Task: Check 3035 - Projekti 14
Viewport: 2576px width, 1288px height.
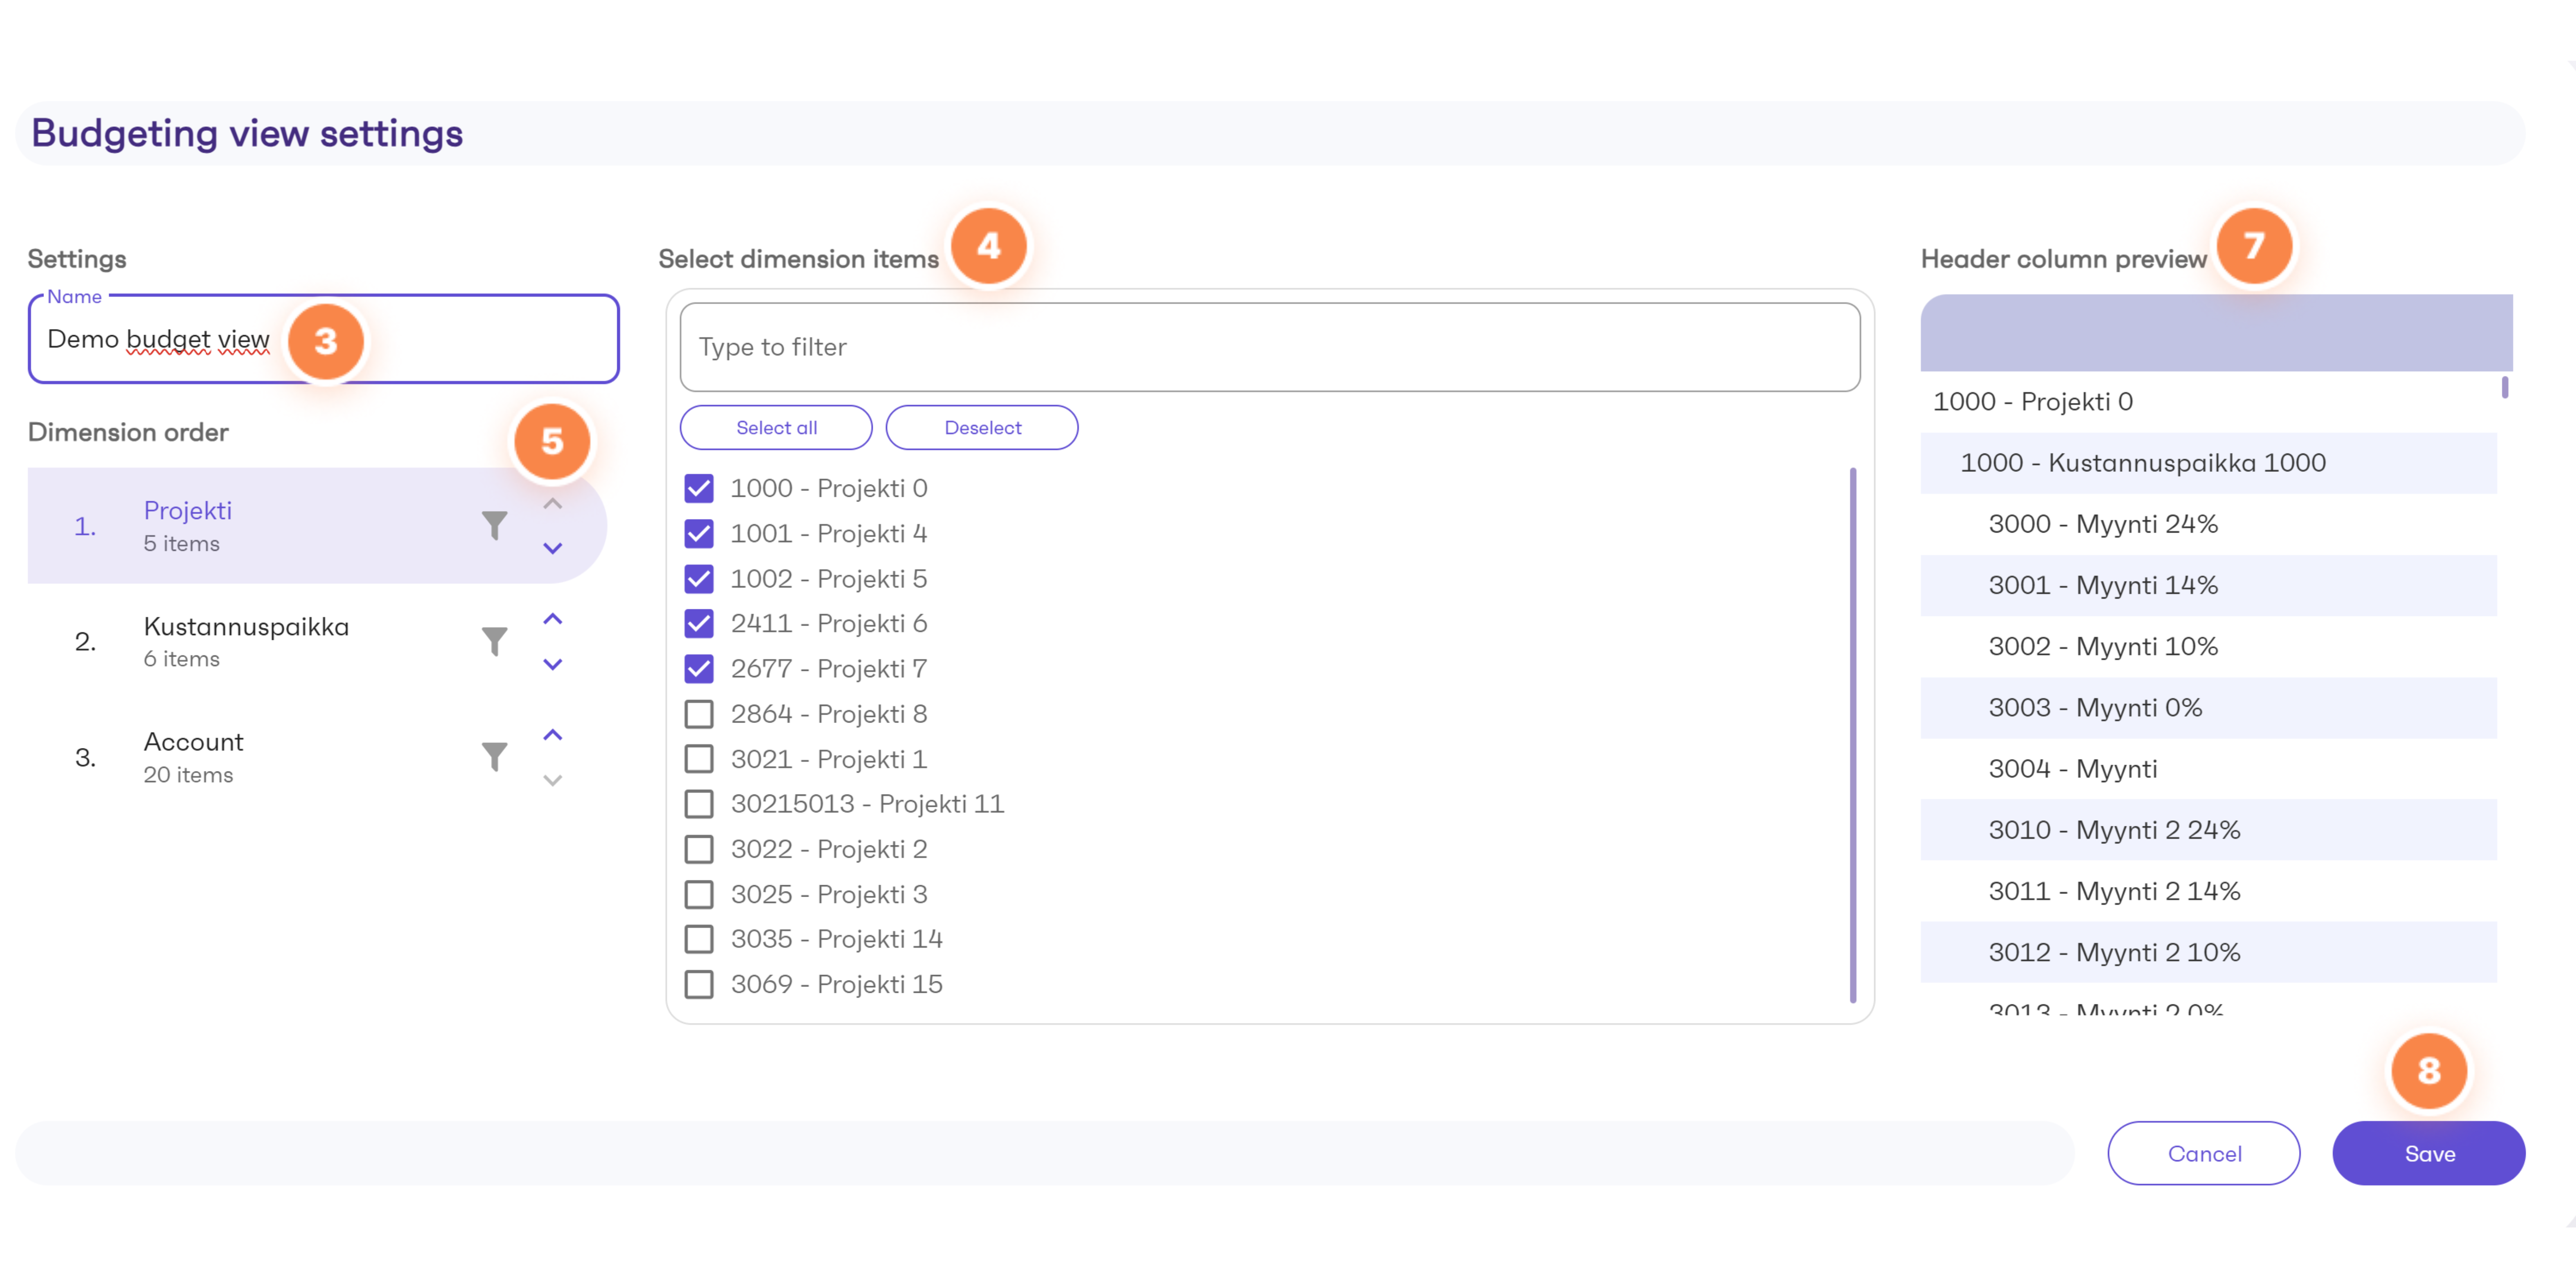Action: [x=699, y=939]
